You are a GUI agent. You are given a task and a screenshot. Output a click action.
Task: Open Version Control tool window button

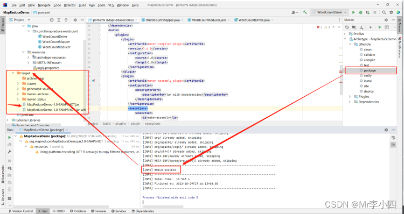[21, 211]
